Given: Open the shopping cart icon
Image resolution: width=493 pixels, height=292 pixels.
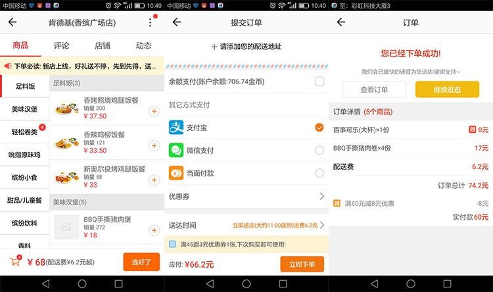Looking at the screenshot, I should pyautogui.click(x=14, y=261).
